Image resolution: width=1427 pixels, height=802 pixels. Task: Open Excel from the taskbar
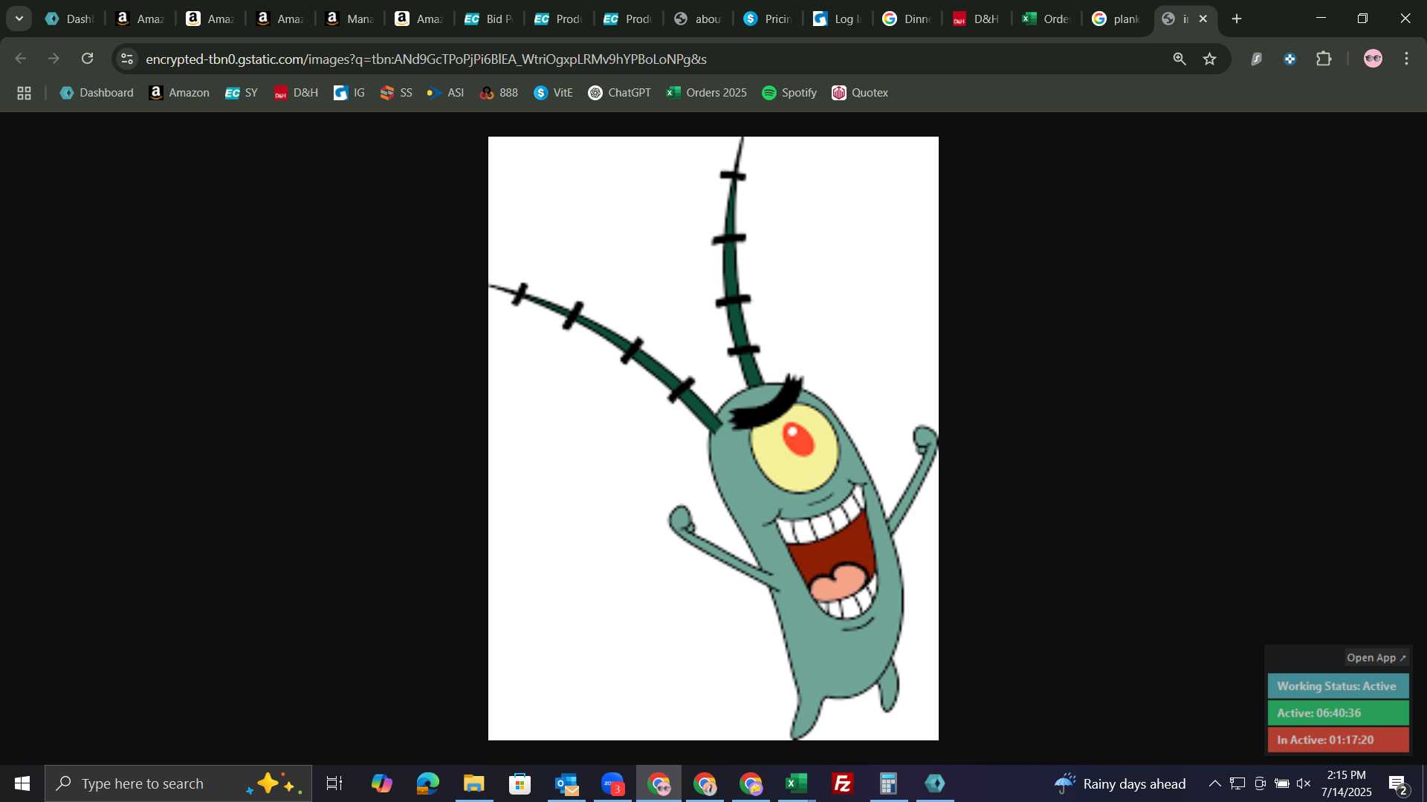(797, 783)
